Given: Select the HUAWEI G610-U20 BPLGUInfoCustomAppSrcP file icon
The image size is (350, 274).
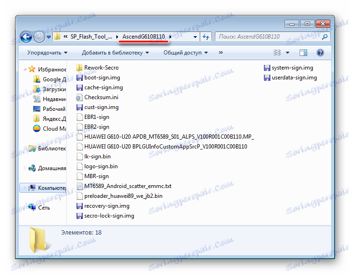Looking at the screenshot, I should click(x=80, y=147).
